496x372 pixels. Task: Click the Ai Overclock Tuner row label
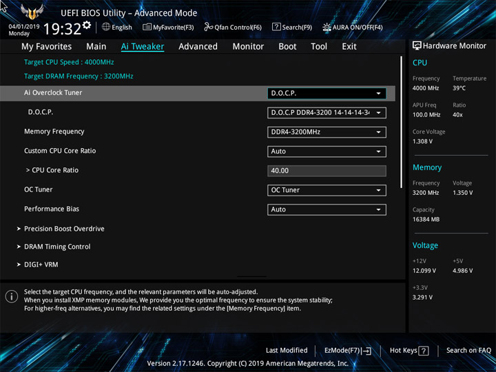[x=53, y=93]
